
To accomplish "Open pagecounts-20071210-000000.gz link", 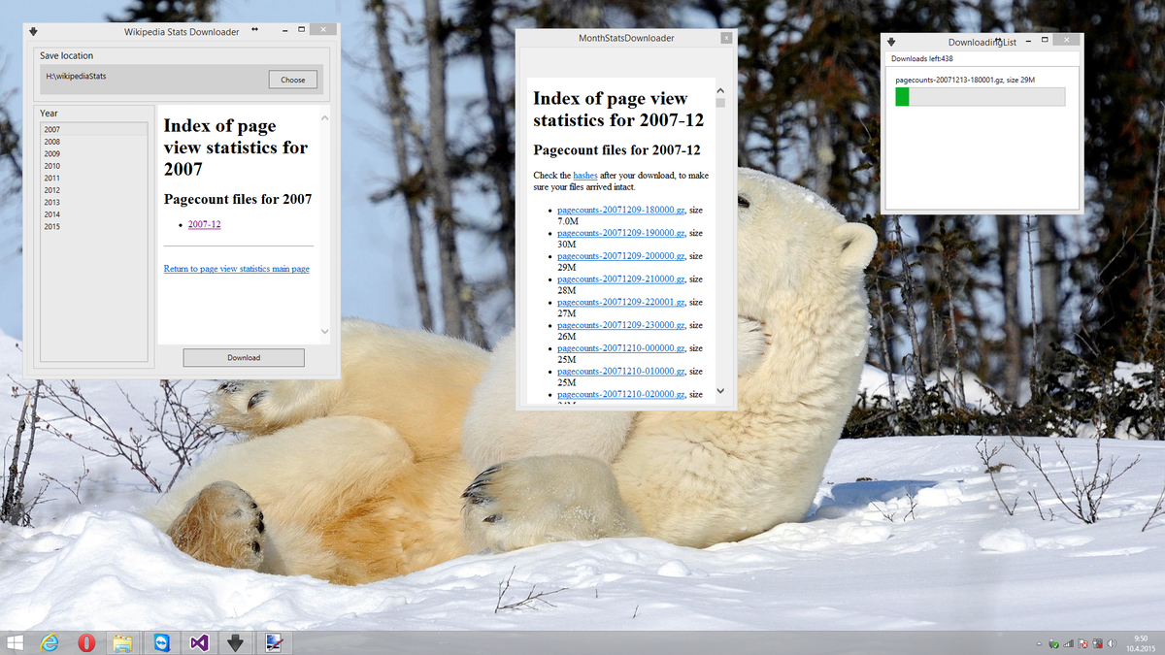I will tap(621, 348).
